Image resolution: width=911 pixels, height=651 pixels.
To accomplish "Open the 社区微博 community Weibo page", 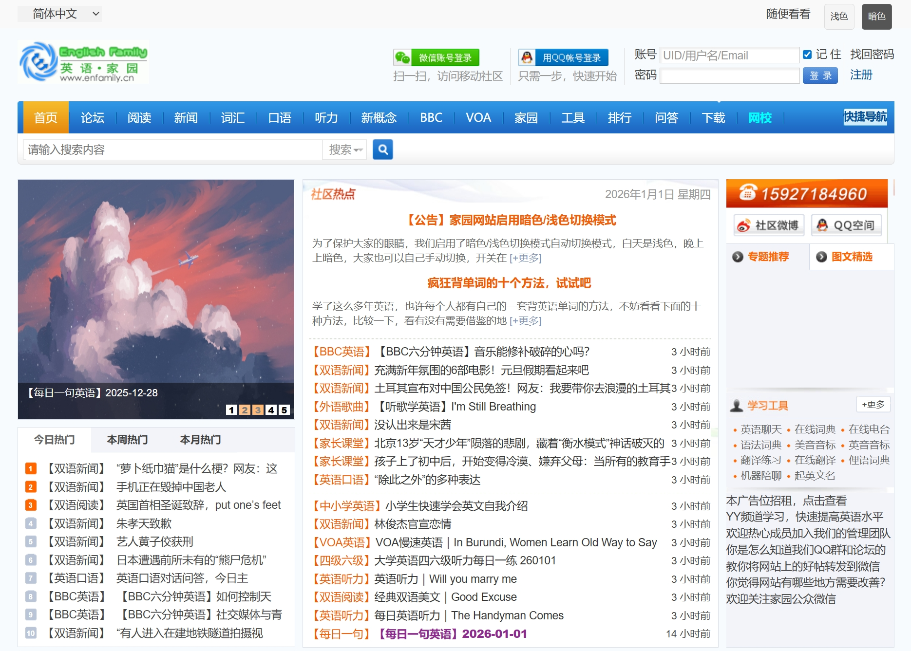I will click(x=767, y=225).
